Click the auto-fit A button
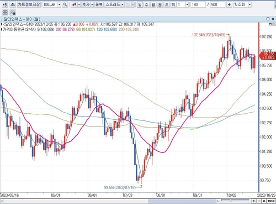 (264, 201)
